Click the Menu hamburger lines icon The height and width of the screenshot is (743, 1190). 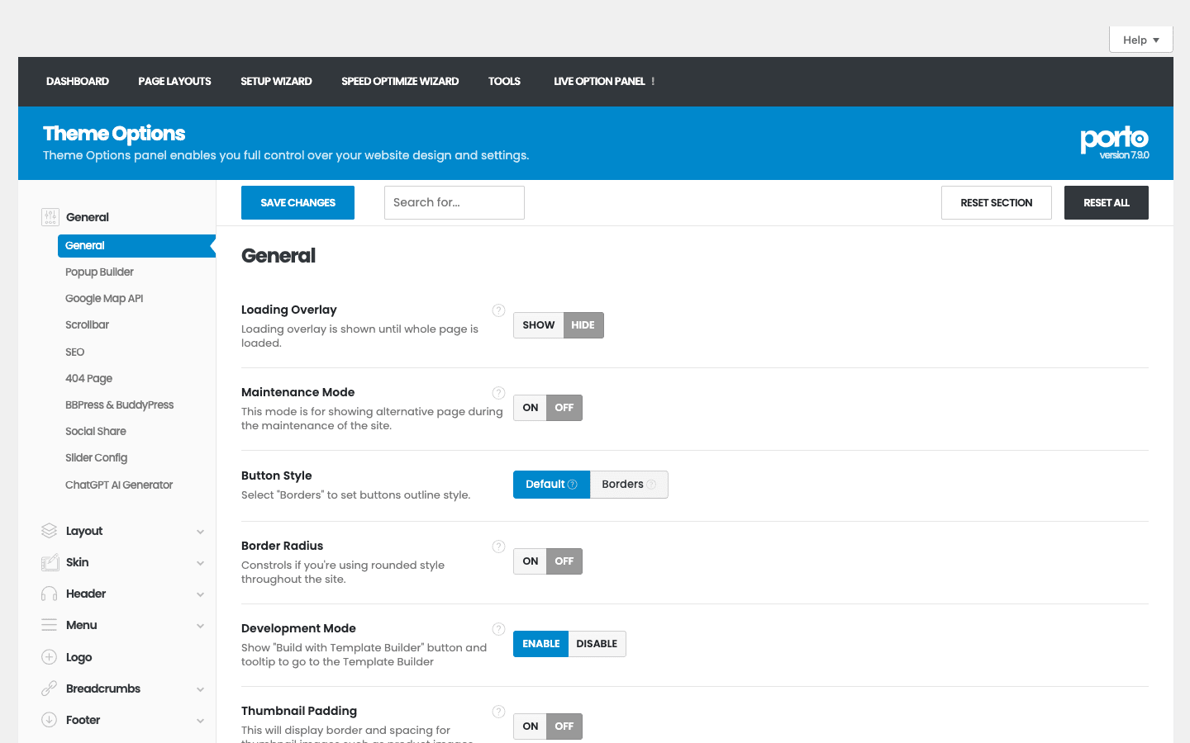[x=50, y=625]
